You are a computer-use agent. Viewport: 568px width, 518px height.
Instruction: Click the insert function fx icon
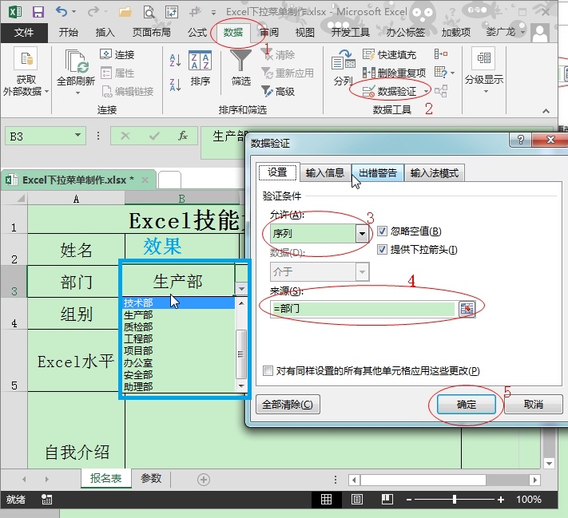tap(183, 136)
